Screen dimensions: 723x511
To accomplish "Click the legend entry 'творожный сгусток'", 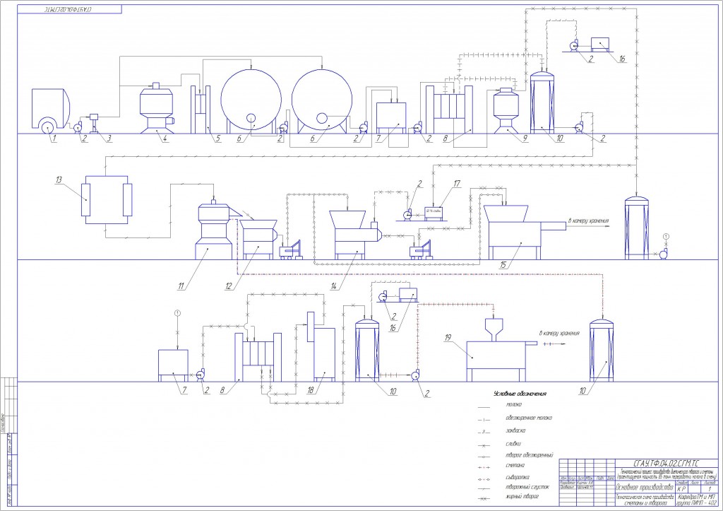I will point(527,487).
